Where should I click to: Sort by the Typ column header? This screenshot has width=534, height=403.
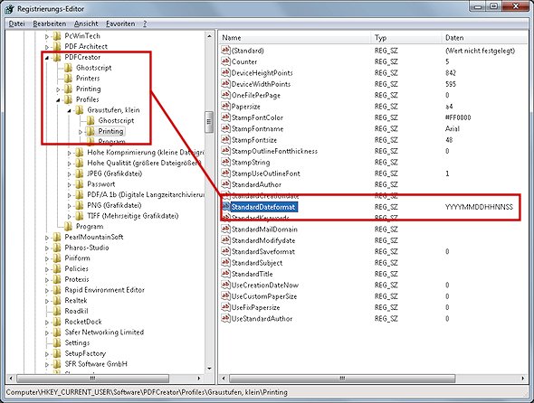[x=406, y=38]
